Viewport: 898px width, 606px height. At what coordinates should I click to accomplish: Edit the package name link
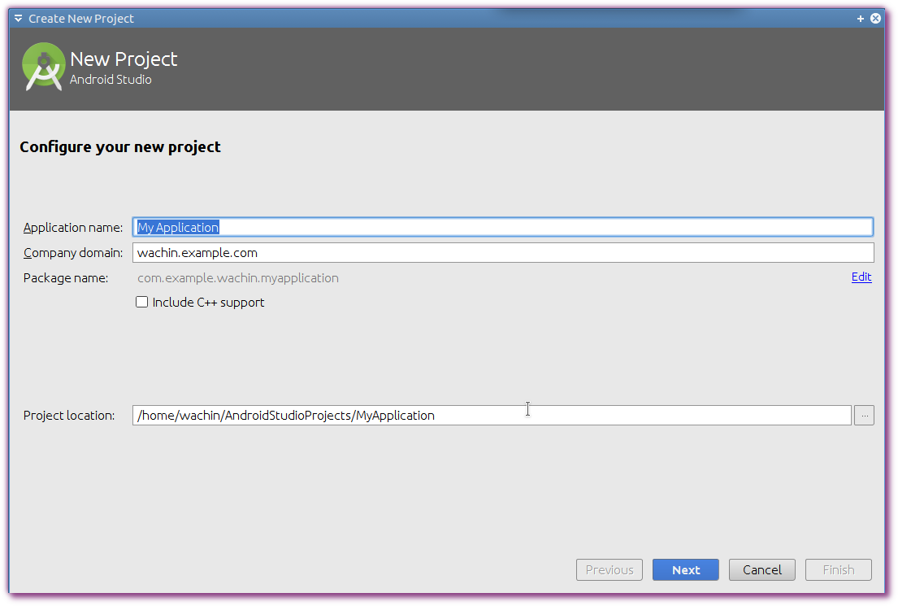861,277
